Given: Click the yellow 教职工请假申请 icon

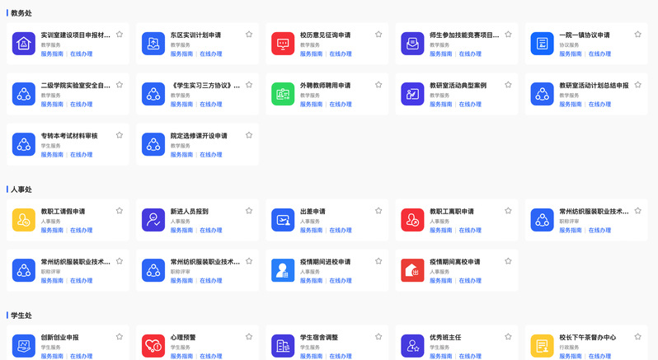Looking at the screenshot, I should coord(24,220).
